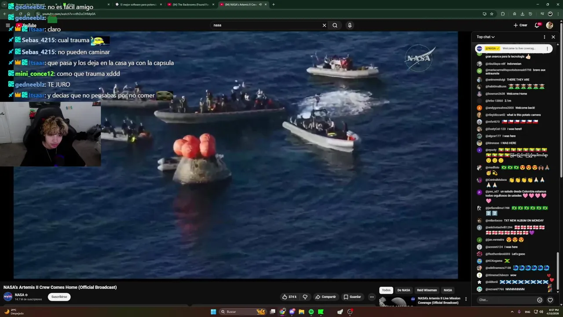
Task: Open the tab search dropdown arrow
Action: [x=4, y=4]
